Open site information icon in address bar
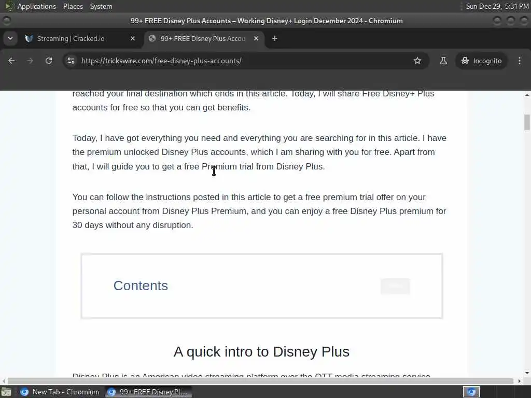The width and height of the screenshot is (531, 398). pos(71,61)
